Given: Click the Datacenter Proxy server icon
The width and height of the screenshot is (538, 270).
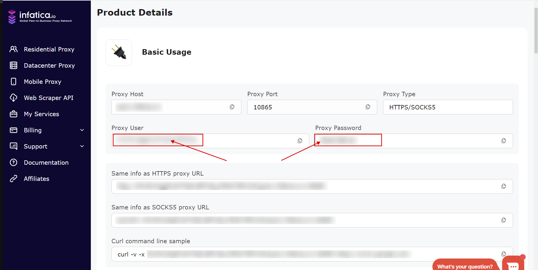Looking at the screenshot, I should click(14, 65).
